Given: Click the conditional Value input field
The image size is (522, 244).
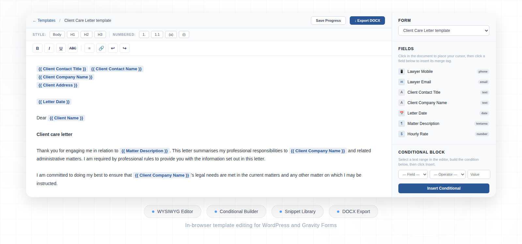Looking at the screenshot, I should pos(479,174).
